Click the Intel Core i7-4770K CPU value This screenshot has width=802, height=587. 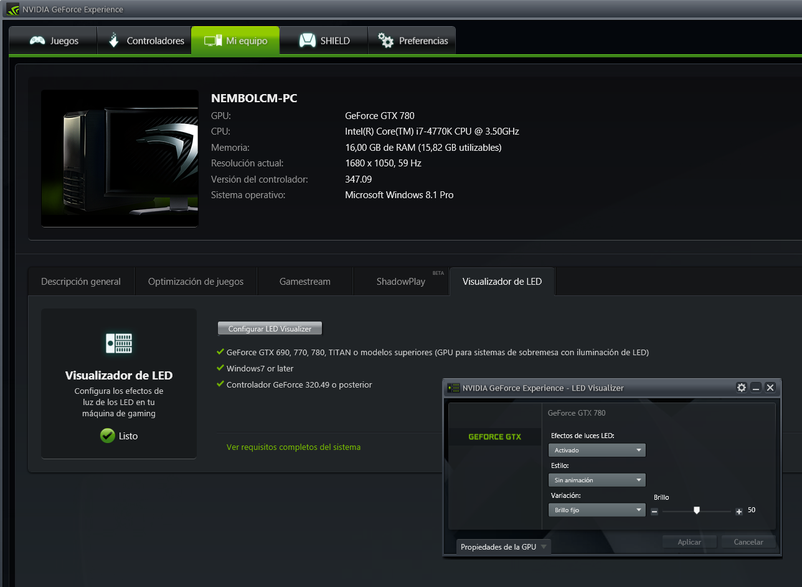[432, 131]
